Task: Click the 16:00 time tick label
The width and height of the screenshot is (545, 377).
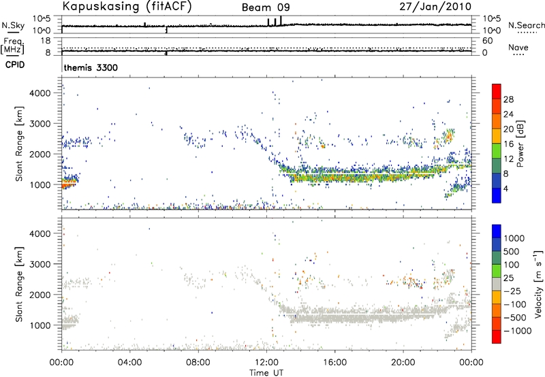Action: pyautogui.click(x=334, y=363)
